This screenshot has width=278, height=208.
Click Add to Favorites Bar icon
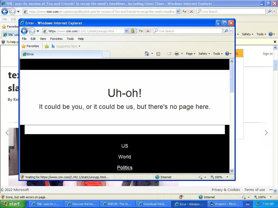pyautogui.click(x=47, y=46)
